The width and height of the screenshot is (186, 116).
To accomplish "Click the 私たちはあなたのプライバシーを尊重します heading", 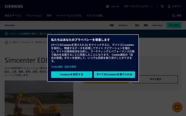I will (81, 40).
